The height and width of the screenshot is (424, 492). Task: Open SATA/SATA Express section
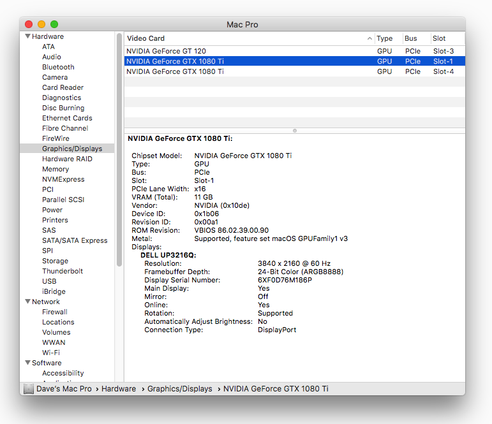click(75, 240)
